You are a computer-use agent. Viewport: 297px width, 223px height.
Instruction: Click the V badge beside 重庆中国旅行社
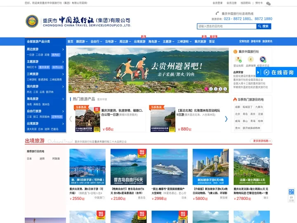(235, 52)
